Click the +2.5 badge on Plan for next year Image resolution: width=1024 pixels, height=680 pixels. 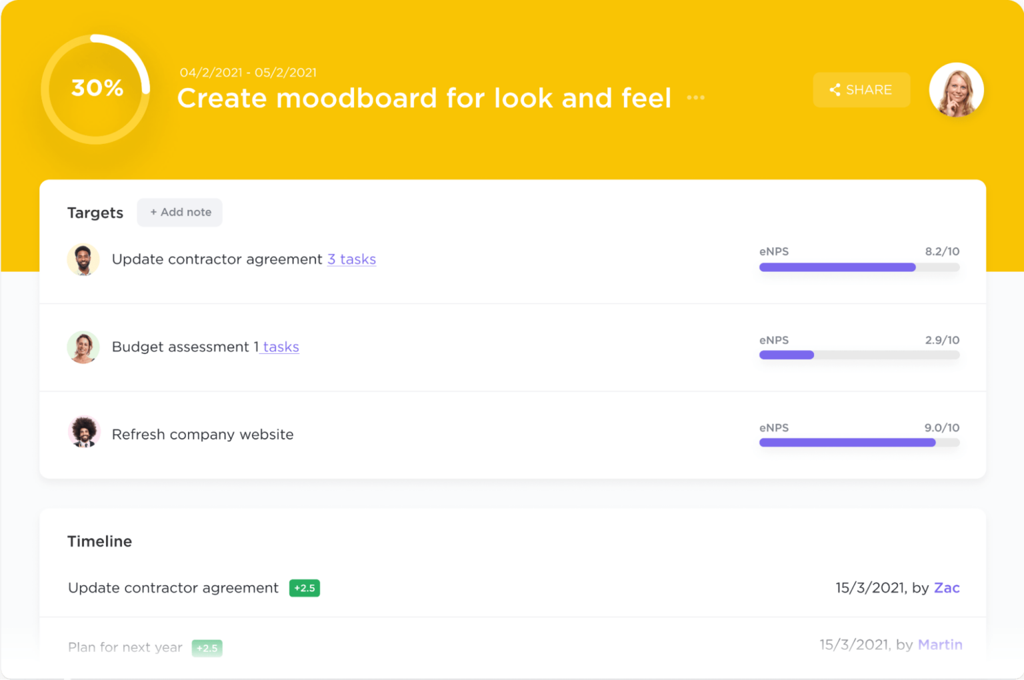[x=207, y=647]
